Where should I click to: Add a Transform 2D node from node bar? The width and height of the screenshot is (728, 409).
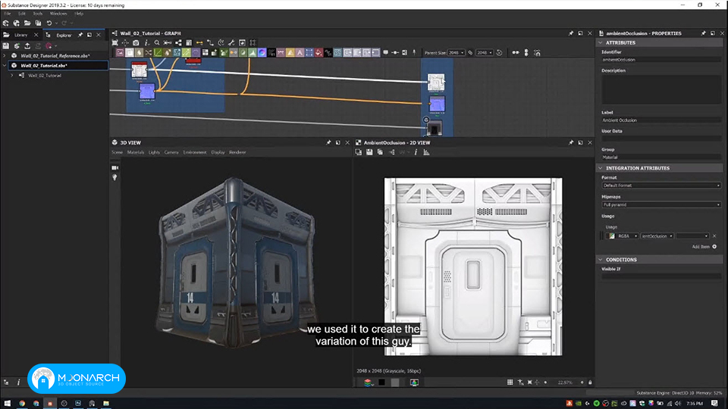(x=309, y=53)
